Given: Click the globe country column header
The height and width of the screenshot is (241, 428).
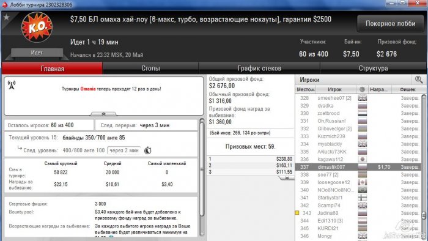Looking at the screenshot, I should point(362,89).
